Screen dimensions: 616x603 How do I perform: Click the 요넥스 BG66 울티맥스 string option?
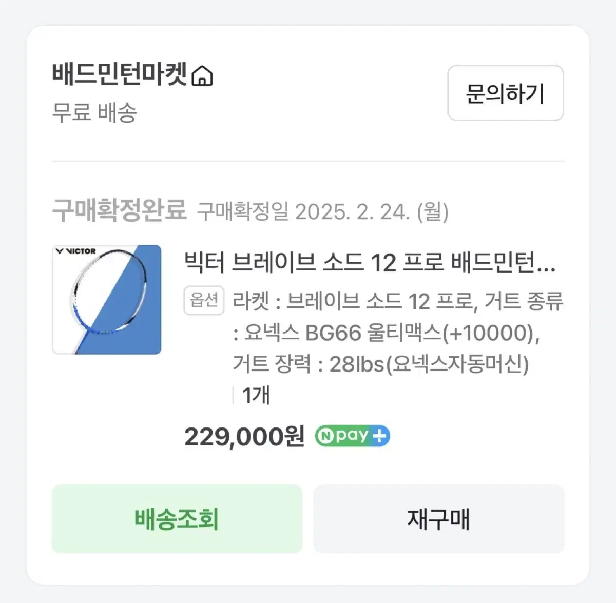point(390,333)
